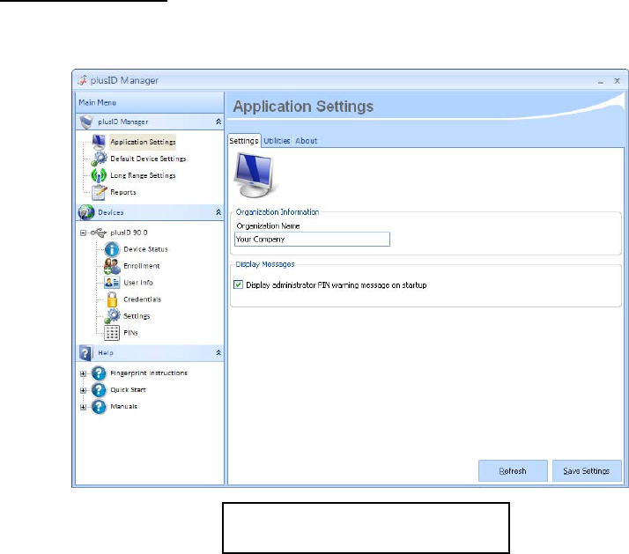Collapse the plusID 90 0 tree node
Viewport: 629px width, 554px height.
pos(83,233)
